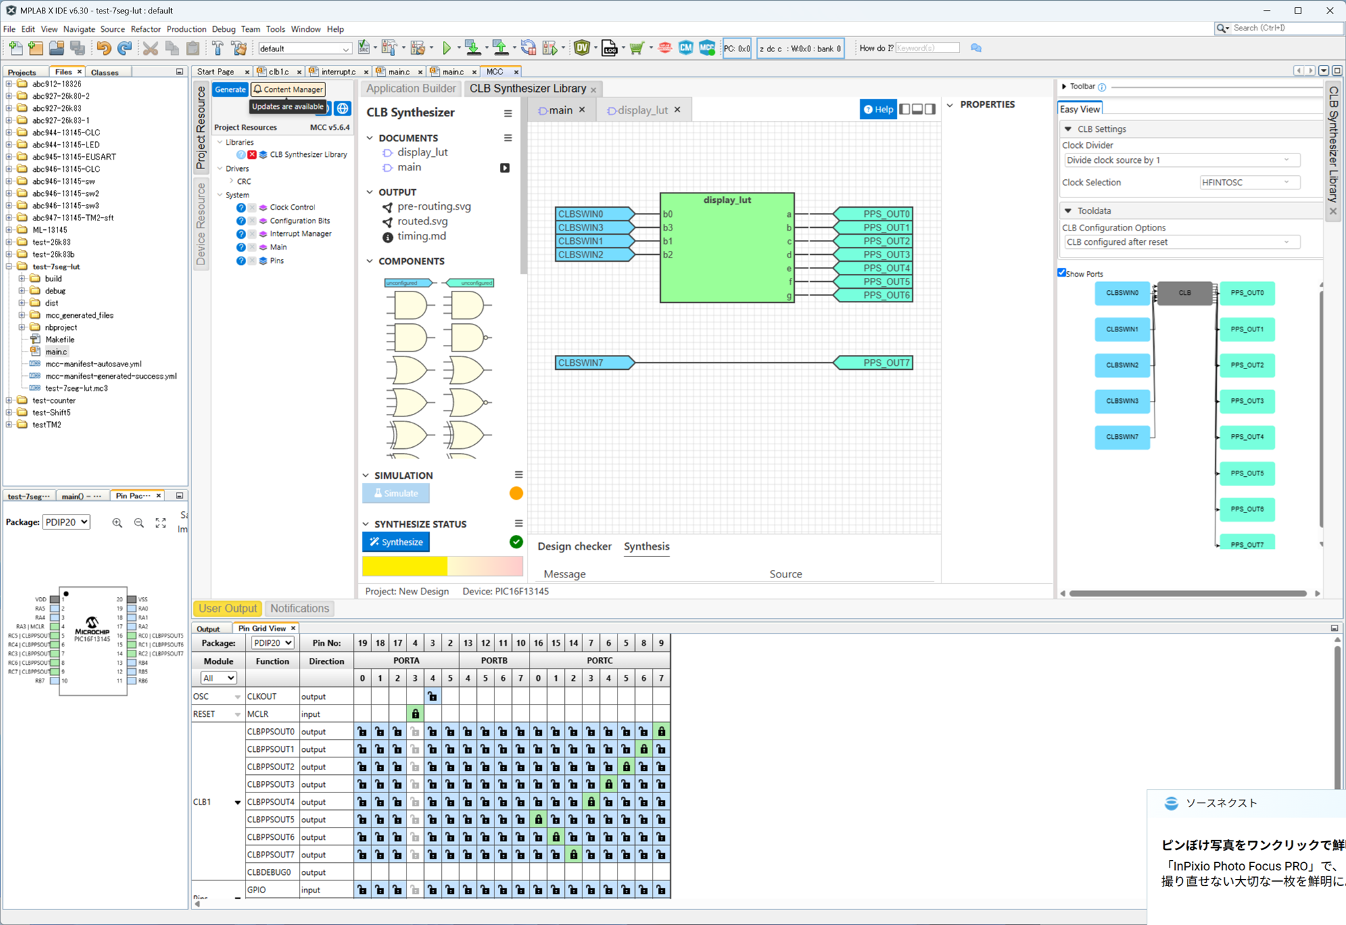This screenshot has width=1346, height=925.
Task: Open the DV Data Visualizer icon
Action: pos(582,48)
